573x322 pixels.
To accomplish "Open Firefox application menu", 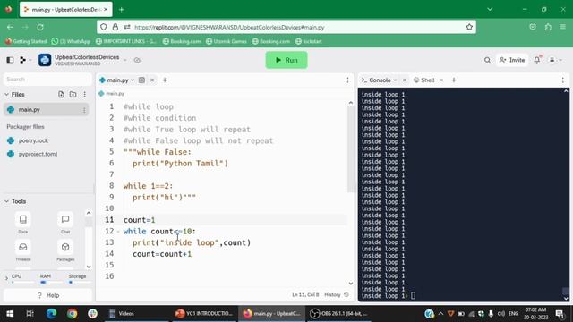I will pyautogui.click(x=563, y=27).
